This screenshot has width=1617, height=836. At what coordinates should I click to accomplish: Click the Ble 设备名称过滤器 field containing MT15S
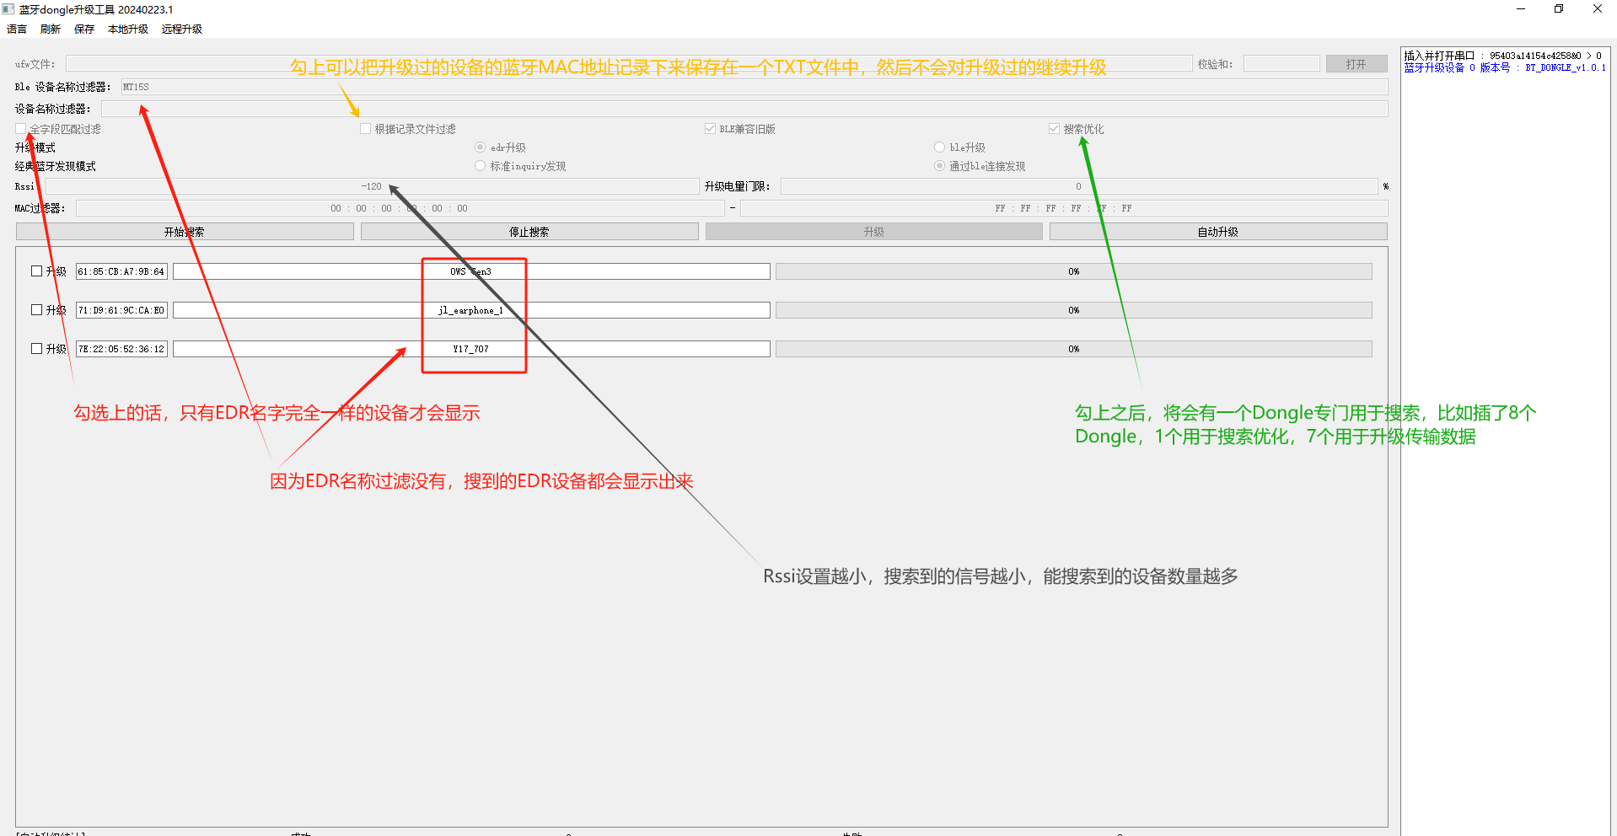pyautogui.click(x=755, y=87)
